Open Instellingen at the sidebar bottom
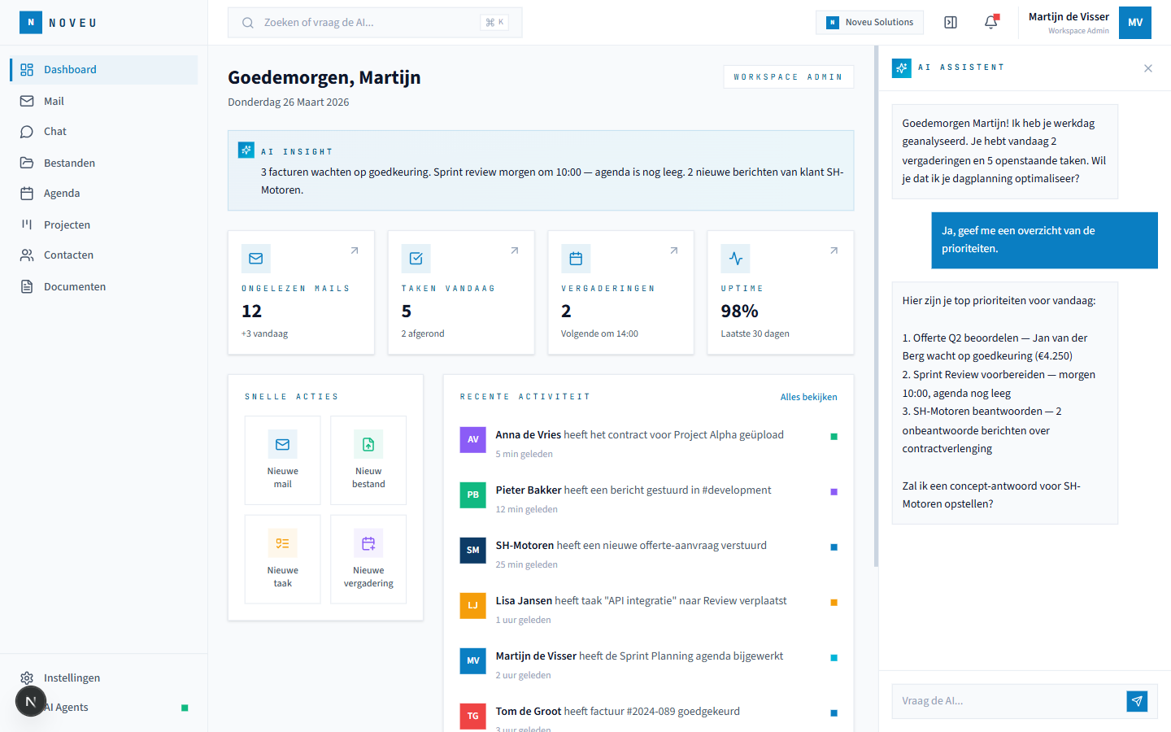This screenshot has width=1171, height=732. pos(72,678)
